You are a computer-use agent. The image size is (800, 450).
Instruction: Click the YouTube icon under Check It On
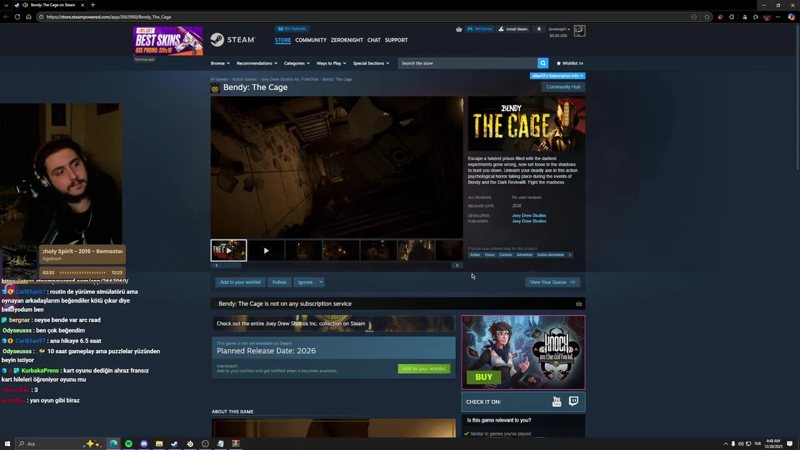tap(557, 402)
